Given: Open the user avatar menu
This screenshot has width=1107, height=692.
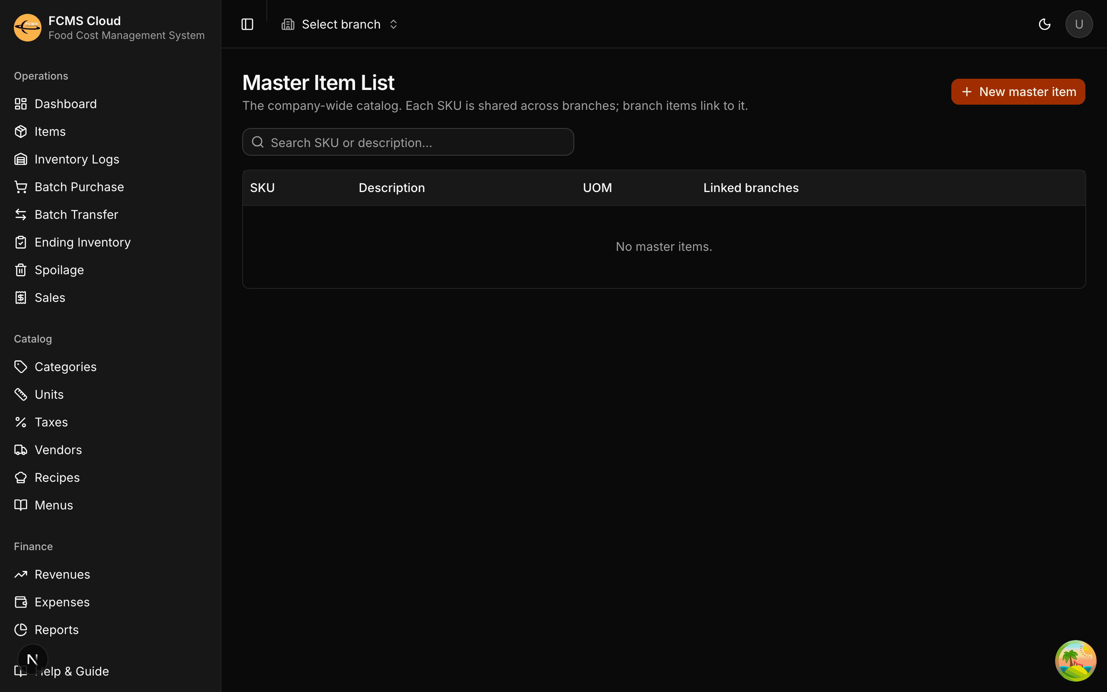Looking at the screenshot, I should [1079, 24].
